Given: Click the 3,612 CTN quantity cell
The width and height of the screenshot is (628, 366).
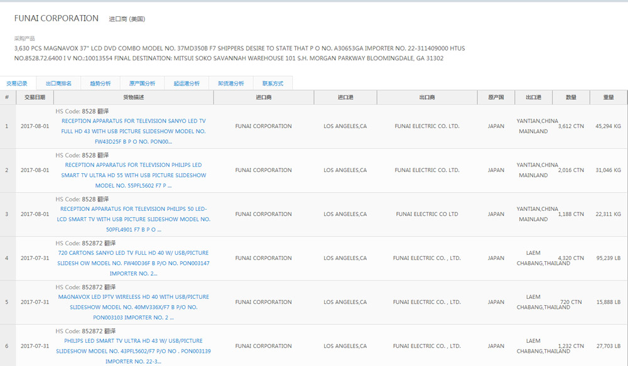Looking at the screenshot, I should pos(571,126).
